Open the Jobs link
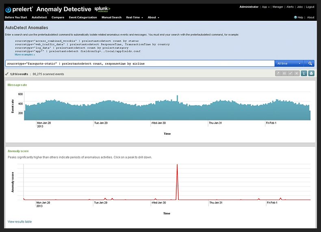 point(300,7)
